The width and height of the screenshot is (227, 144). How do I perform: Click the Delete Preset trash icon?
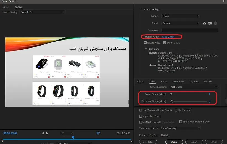point(215,23)
